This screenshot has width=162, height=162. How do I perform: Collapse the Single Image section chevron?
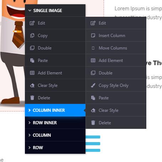(30, 10)
